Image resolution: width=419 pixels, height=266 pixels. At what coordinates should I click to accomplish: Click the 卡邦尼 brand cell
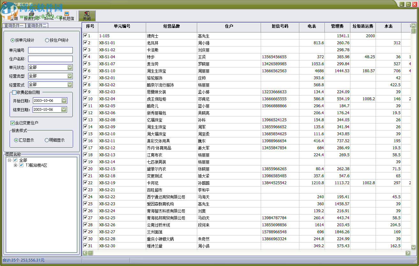[x=172, y=183]
